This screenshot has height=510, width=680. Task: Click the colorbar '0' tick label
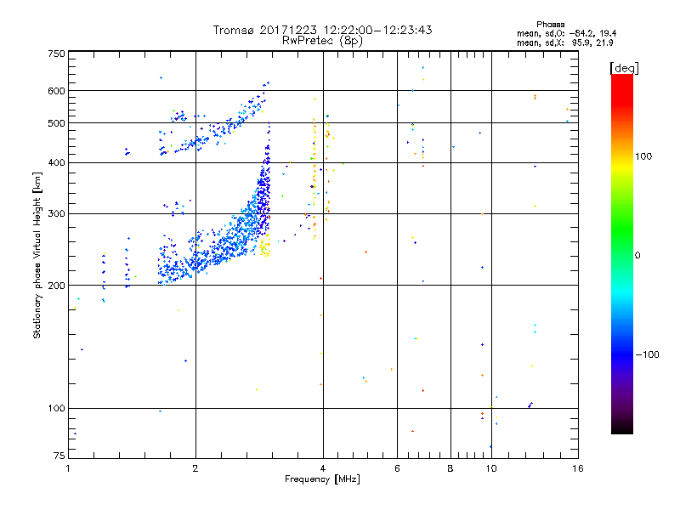637,256
